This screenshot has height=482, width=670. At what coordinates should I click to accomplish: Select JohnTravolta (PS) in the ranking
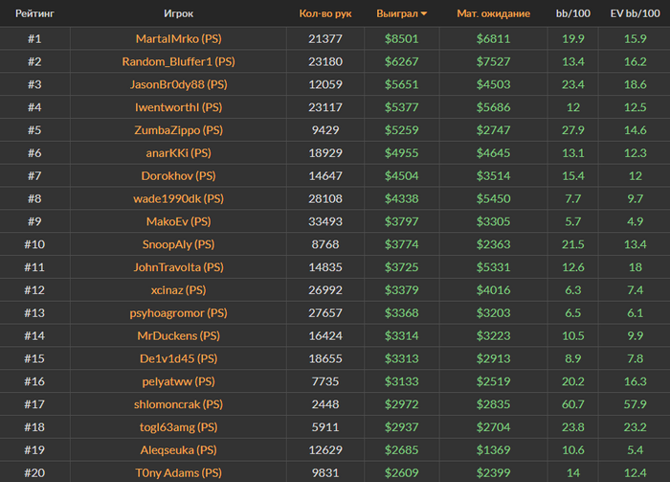click(x=179, y=267)
